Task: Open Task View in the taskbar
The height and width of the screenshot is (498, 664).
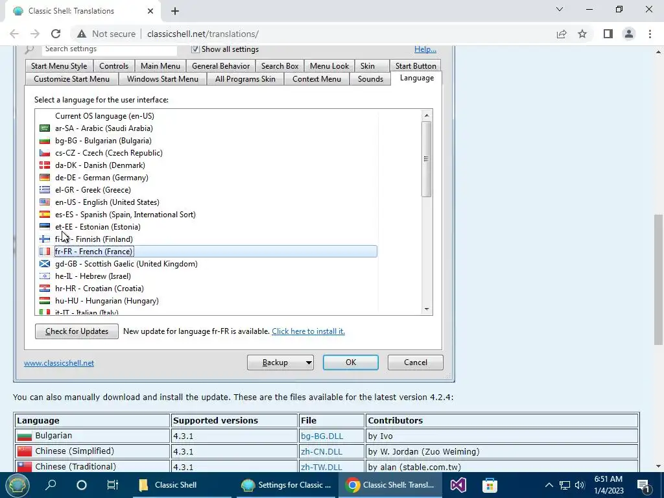Action: (113, 485)
